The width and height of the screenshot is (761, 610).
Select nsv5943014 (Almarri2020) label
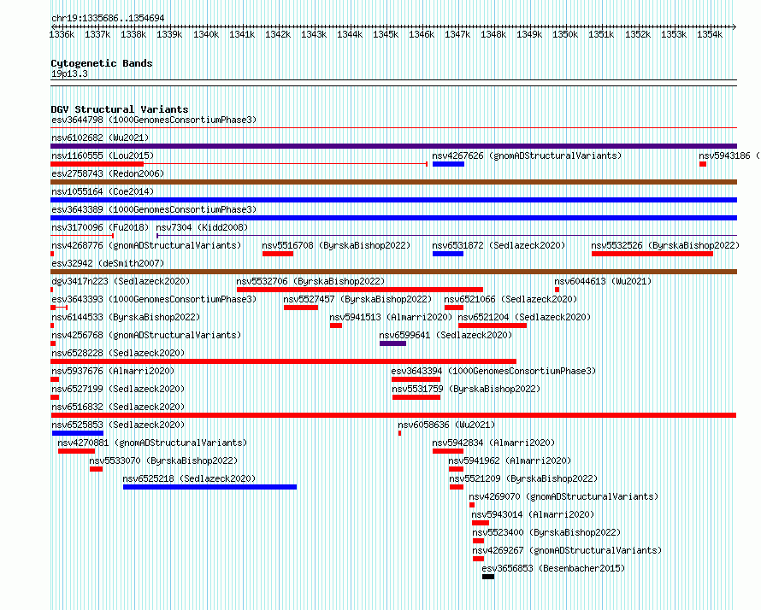533,514
